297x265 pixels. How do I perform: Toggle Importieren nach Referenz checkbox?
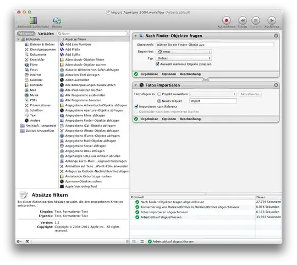pos(136,107)
